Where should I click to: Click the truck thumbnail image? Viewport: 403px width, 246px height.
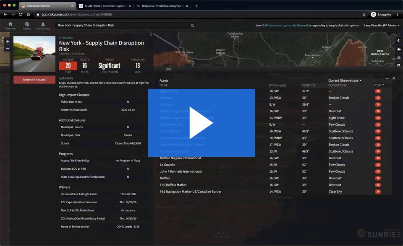coord(34,54)
